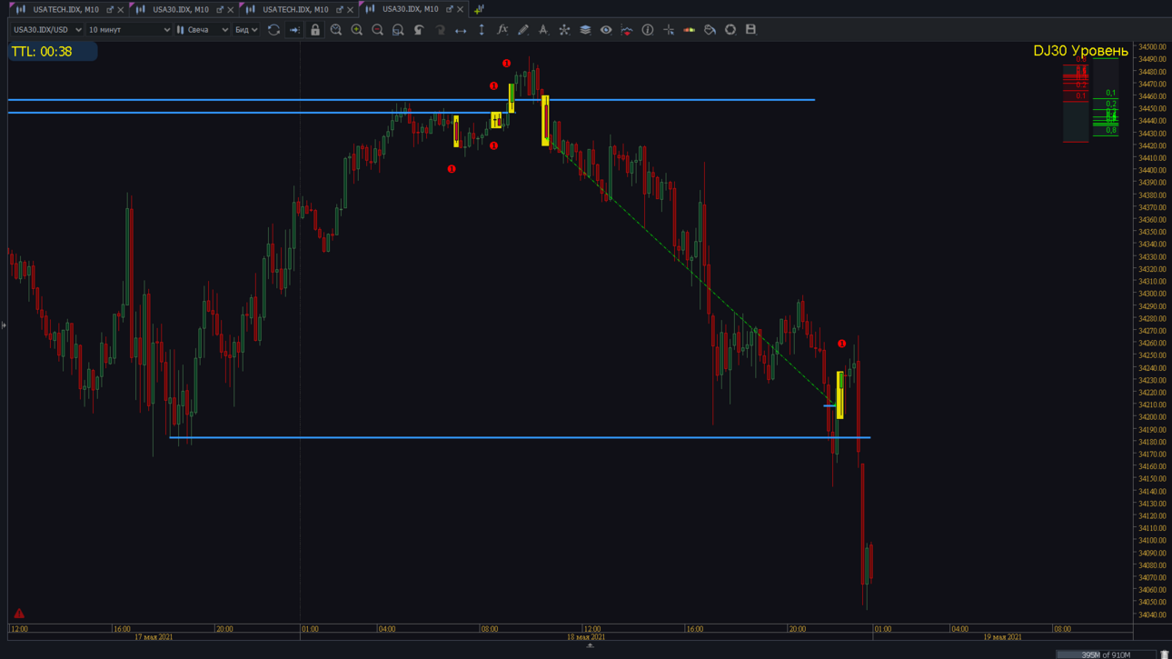The image size is (1172, 659).
Task: Click the info circle icon
Action: coord(648,30)
